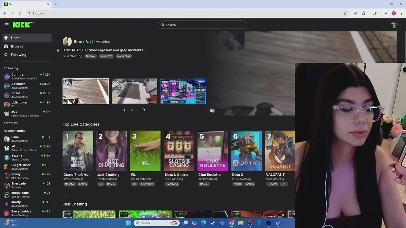This screenshot has height=228, width=406.
Task: Go to next featured stream
Action: click(144, 110)
